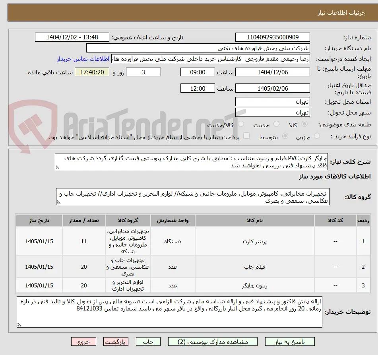Click resize handle of توضیحات خریدار box
This screenshot has width=378, height=355.
(19, 325)
